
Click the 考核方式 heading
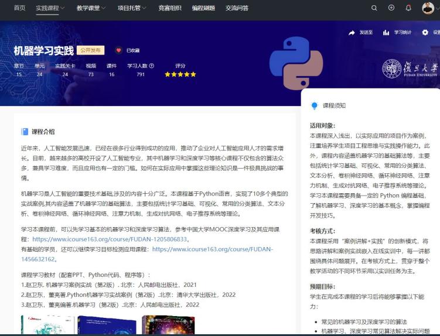[x=322, y=231]
